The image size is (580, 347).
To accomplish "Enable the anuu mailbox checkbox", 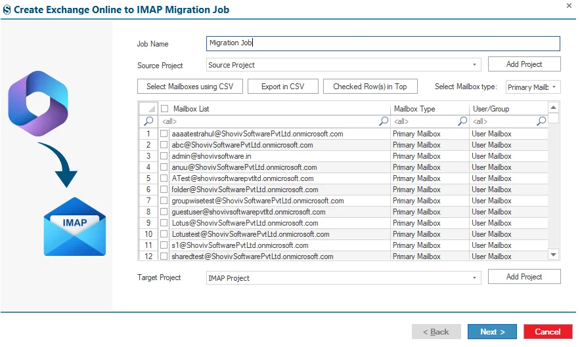I will 164,167.
